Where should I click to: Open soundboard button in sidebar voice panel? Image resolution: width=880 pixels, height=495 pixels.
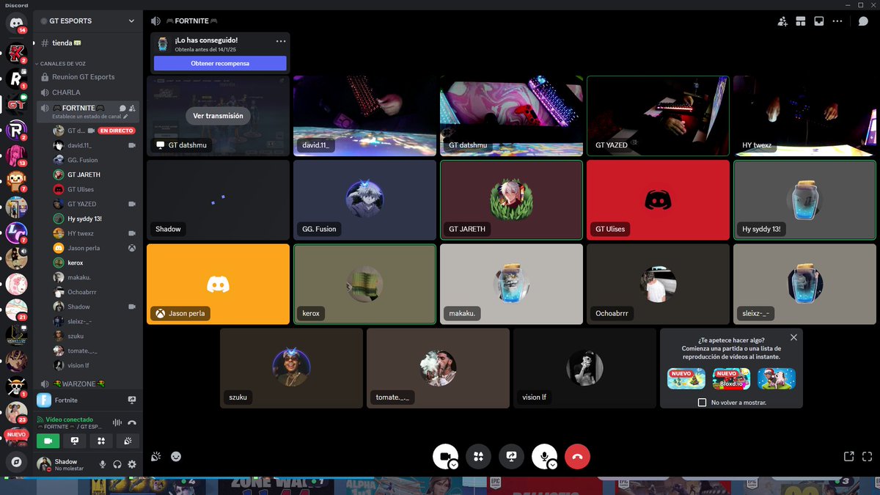[x=128, y=441]
